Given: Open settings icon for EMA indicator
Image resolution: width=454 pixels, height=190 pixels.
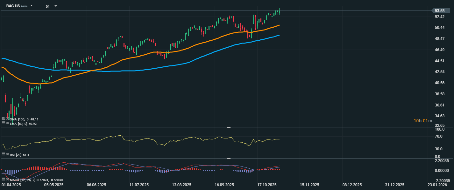Looking at the screenshot, I should coord(3,123).
